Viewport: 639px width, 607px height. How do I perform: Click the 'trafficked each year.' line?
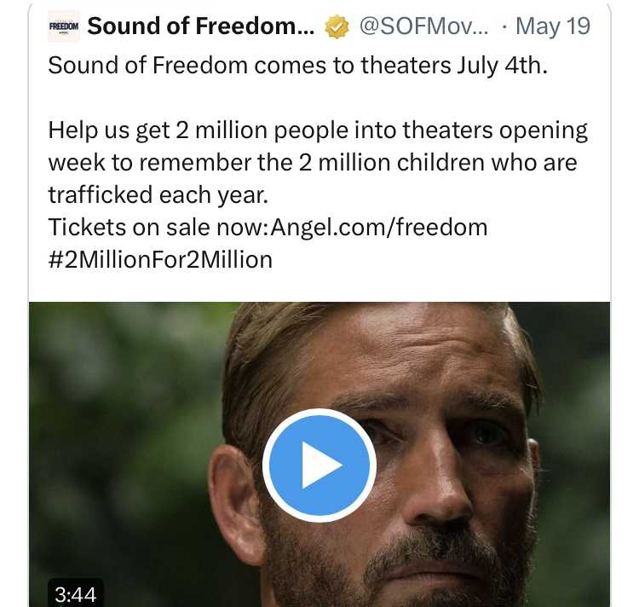[x=158, y=195]
